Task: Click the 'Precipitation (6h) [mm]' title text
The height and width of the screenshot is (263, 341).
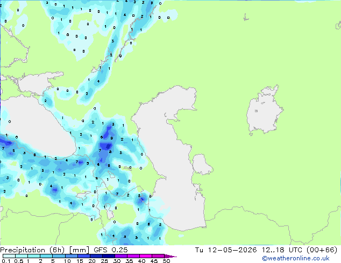Action: point(45,250)
